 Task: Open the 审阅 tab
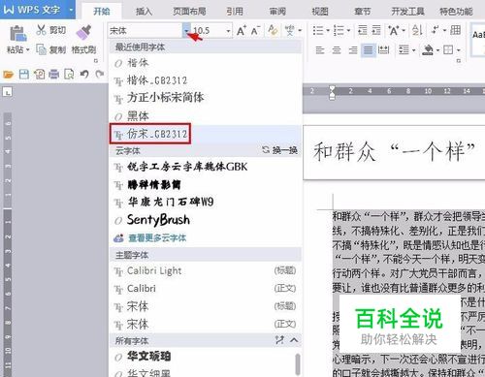point(277,12)
